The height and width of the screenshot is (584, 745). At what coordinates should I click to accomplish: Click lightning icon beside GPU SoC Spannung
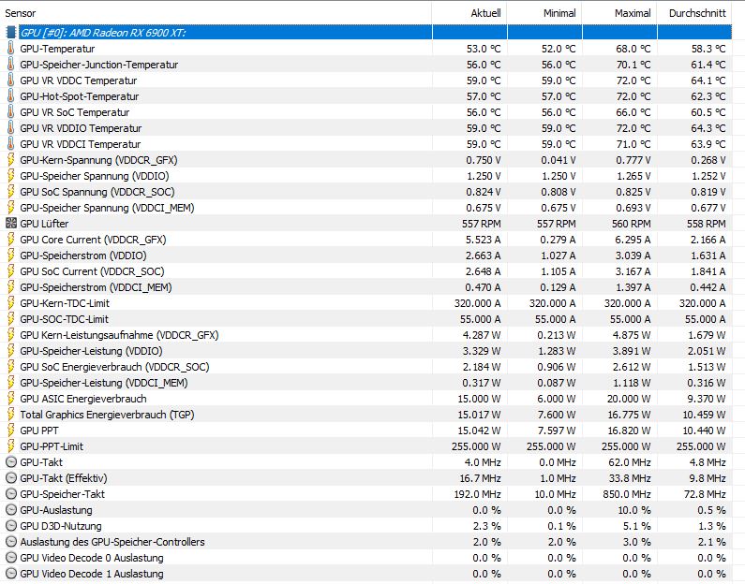pos(11,191)
